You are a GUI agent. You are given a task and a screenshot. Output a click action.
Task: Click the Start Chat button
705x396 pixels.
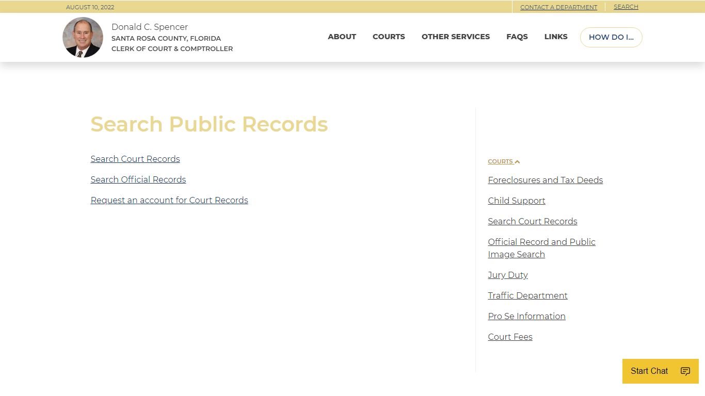pos(661,371)
